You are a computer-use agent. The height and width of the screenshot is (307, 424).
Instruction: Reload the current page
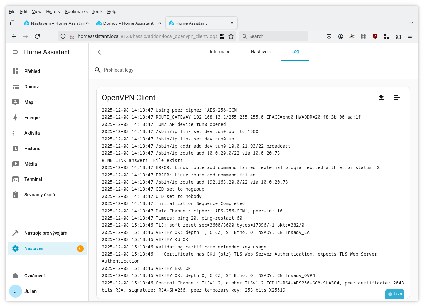37,36
